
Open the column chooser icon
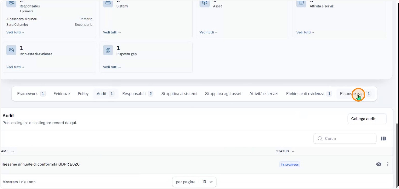click(383, 139)
